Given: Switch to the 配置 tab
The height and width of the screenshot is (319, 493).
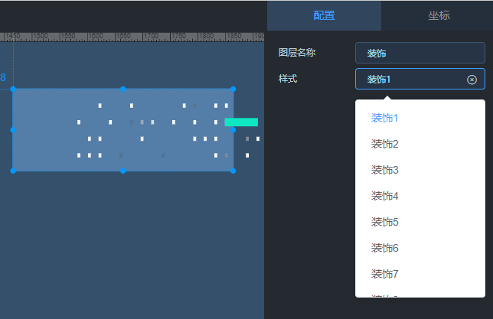Looking at the screenshot, I should coord(324,15).
